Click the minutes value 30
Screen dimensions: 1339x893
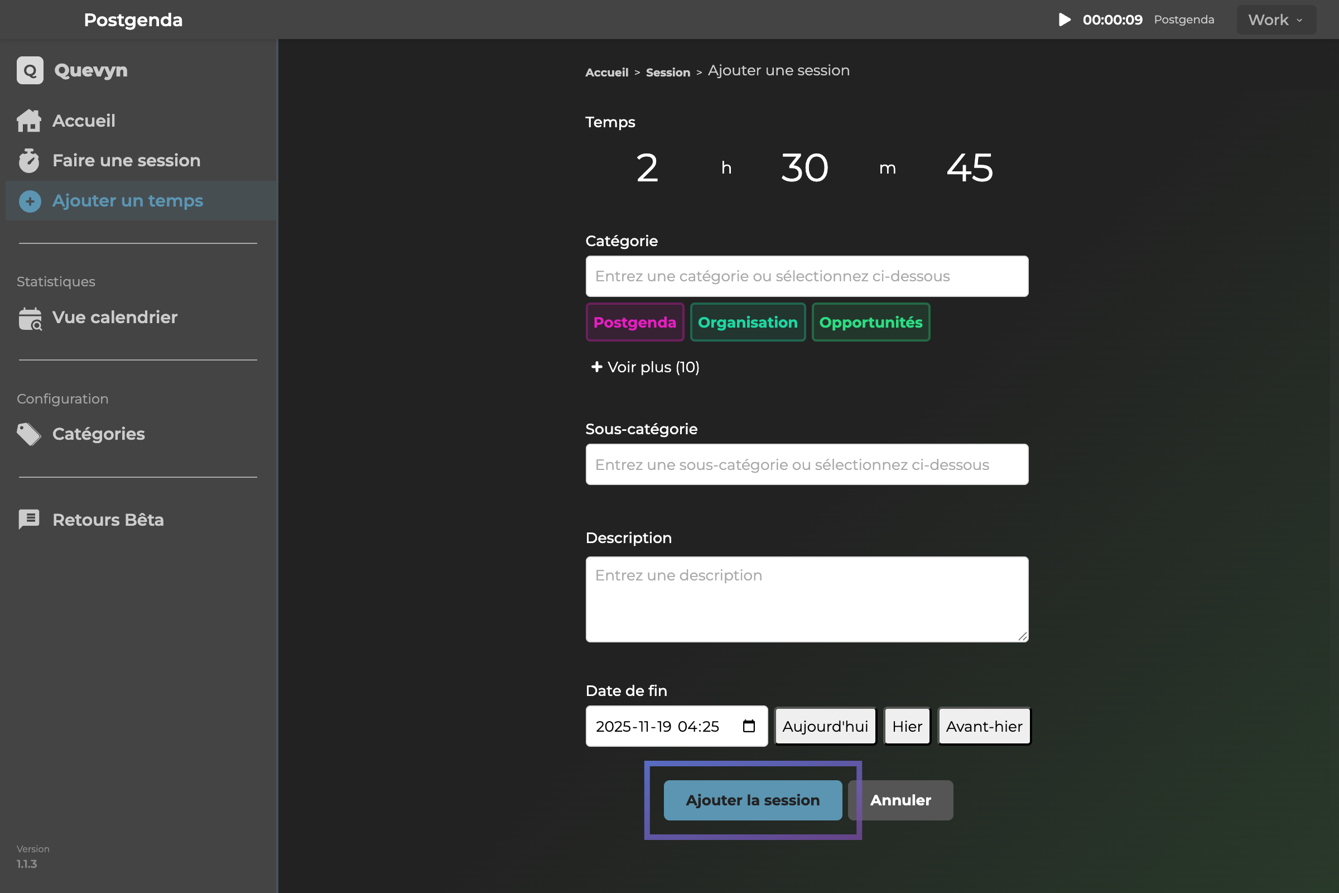pyautogui.click(x=805, y=168)
